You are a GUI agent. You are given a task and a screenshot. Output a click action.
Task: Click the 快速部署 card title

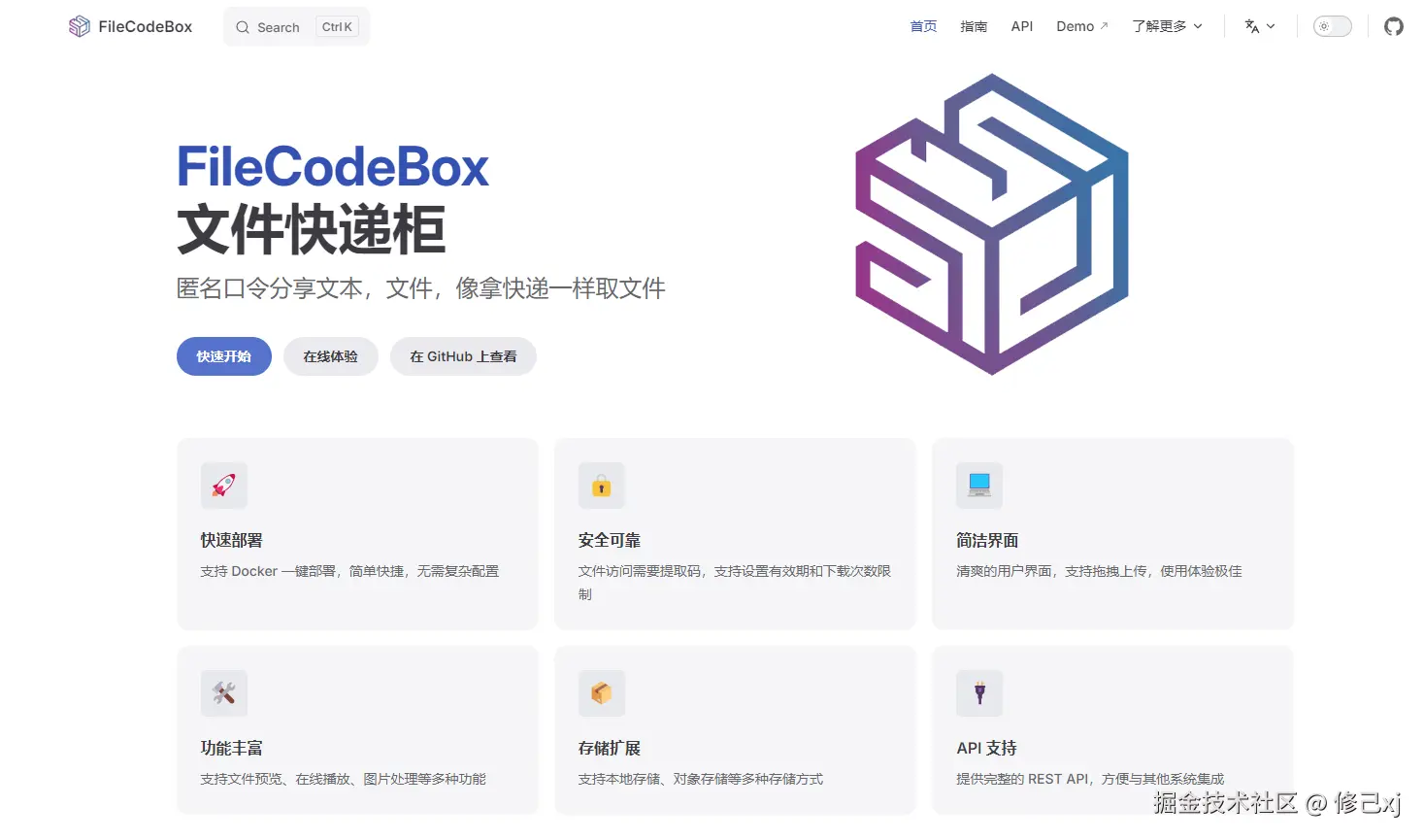pos(232,541)
